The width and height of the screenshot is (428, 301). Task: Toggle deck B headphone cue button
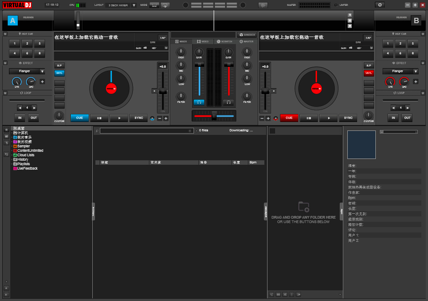[228, 102]
